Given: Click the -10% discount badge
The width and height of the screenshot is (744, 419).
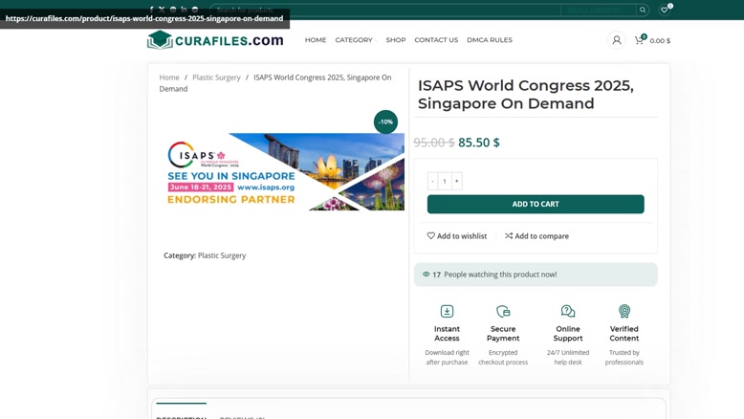Looking at the screenshot, I should click(385, 121).
